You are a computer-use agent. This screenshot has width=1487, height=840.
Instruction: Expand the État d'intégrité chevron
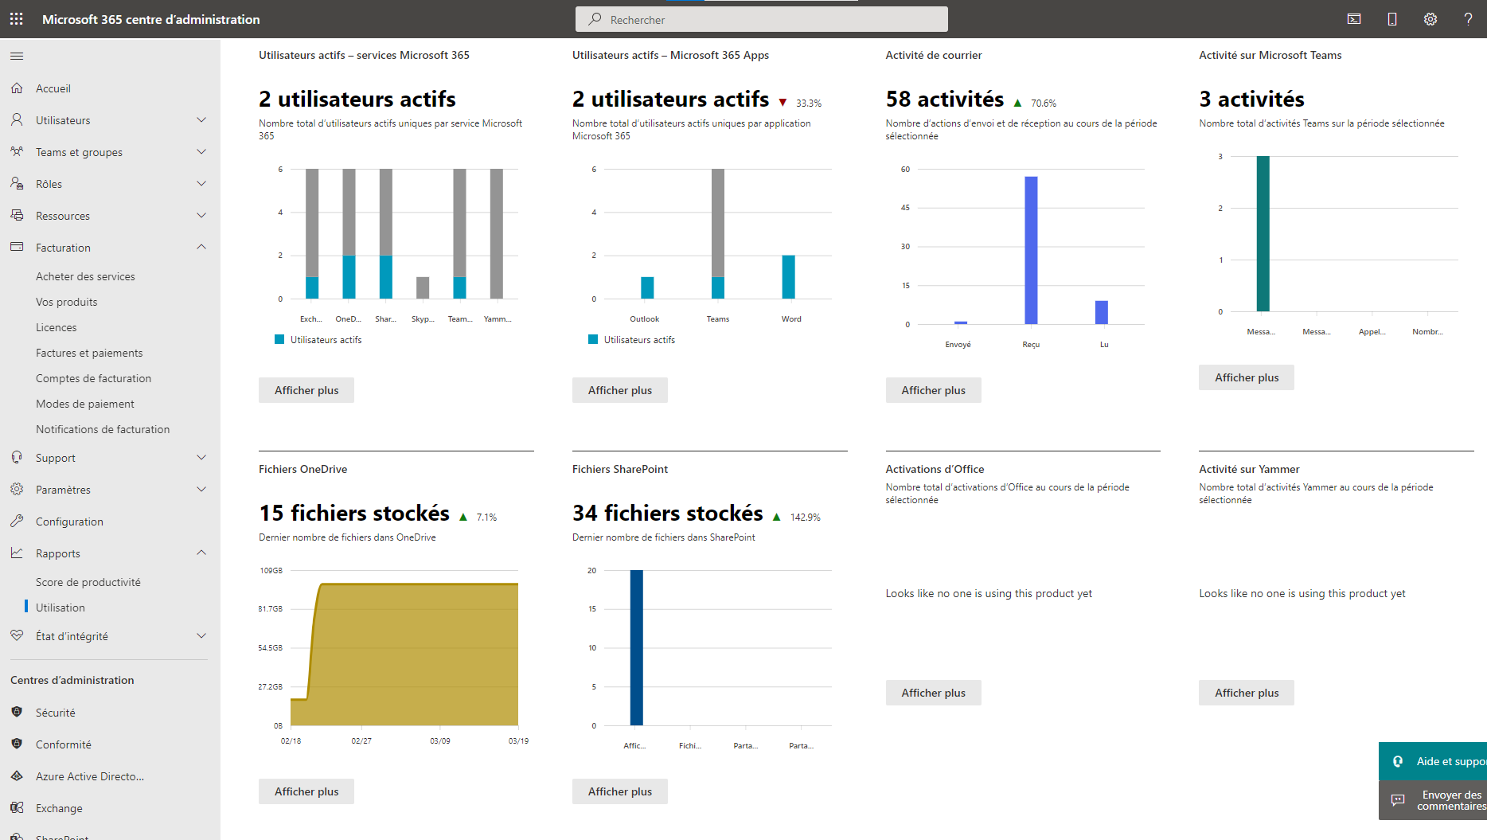pos(201,636)
